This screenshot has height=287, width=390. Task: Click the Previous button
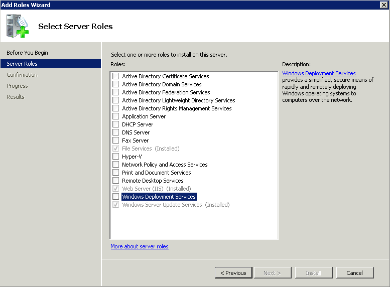233,273
